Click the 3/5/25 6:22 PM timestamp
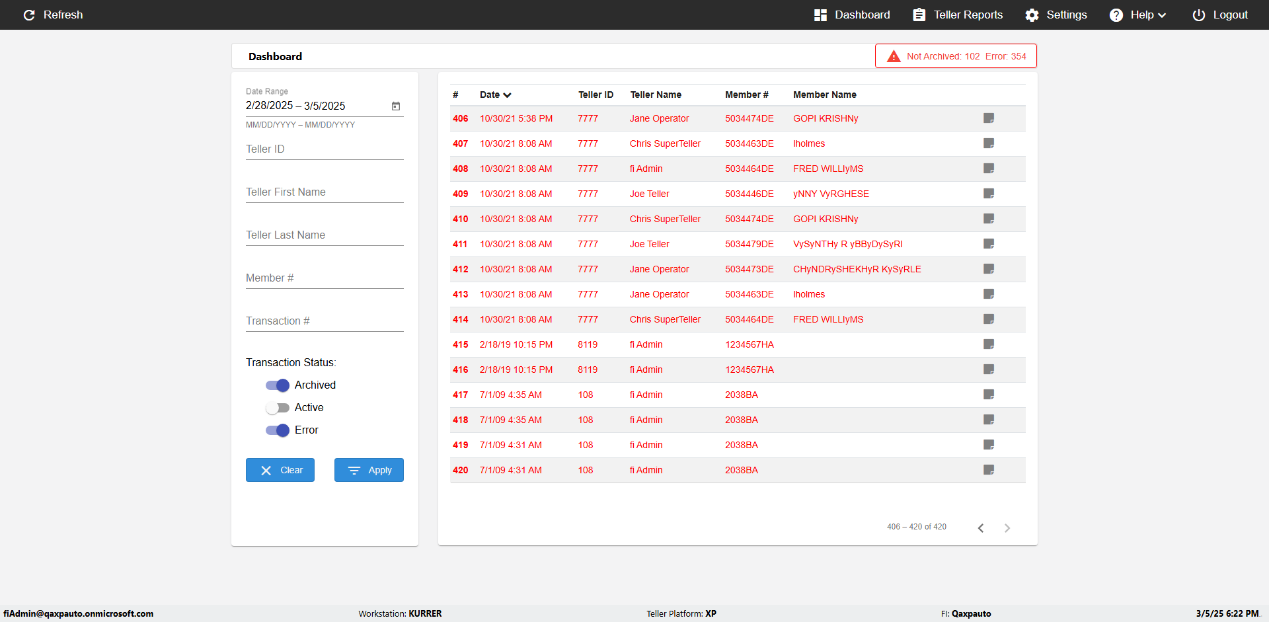This screenshot has height=622, width=1269. pyautogui.click(x=1227, y=613)
